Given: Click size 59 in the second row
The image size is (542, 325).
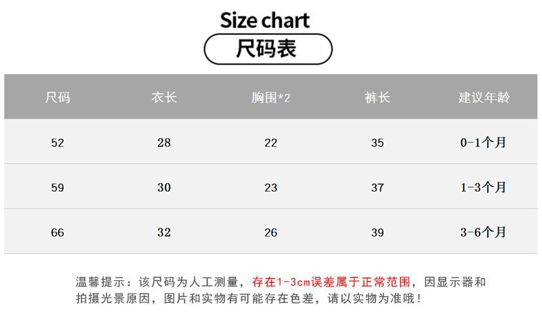Looking at the screenshot, I should pos(58,187).
